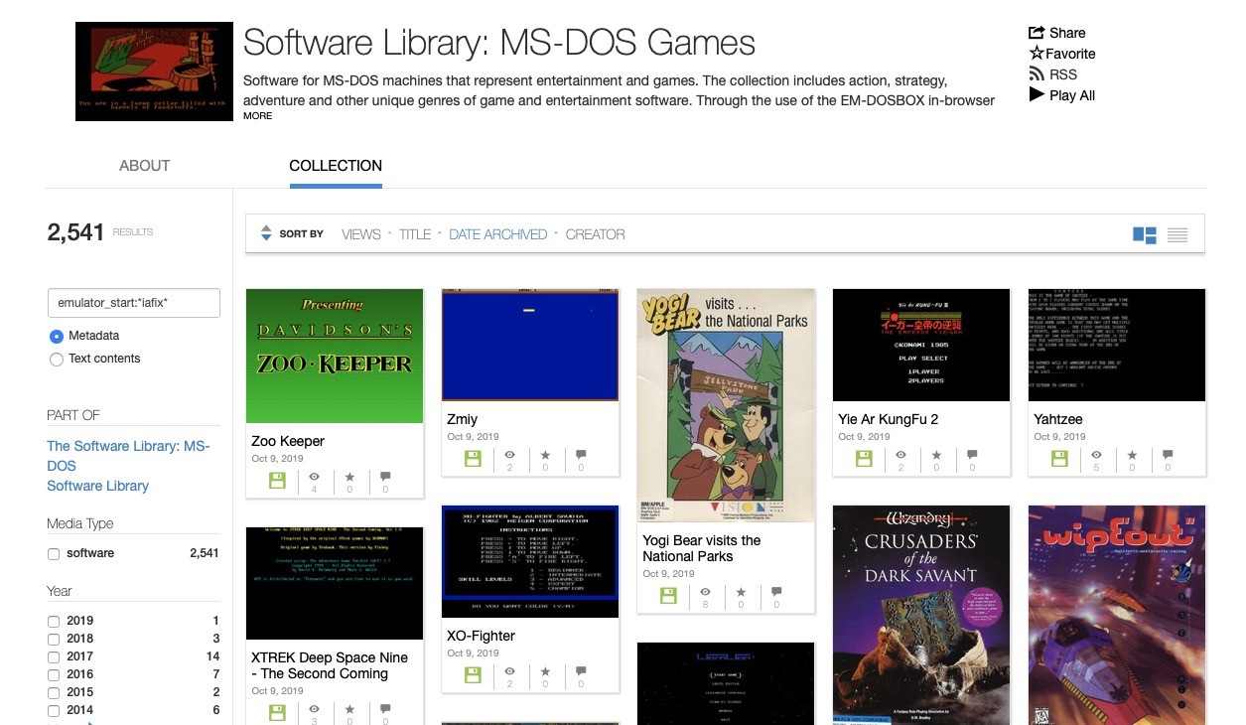Image resolution: width=1246 pixels, height=725 pixels.
Task: Click the MS-DOS Games collection header image
Action: pos(154,72)
